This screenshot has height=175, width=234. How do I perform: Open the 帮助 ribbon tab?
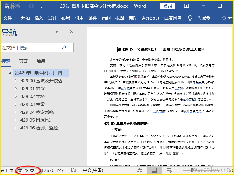click(133, 18)
